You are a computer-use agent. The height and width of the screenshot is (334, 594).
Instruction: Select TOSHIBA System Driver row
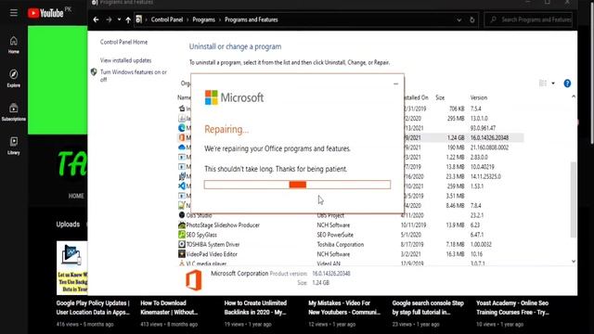[x=351, y=245]
